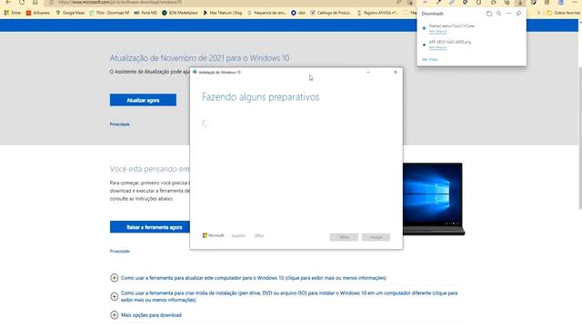
Task: Expand Mais opções para download
Action: pos(145,315)
